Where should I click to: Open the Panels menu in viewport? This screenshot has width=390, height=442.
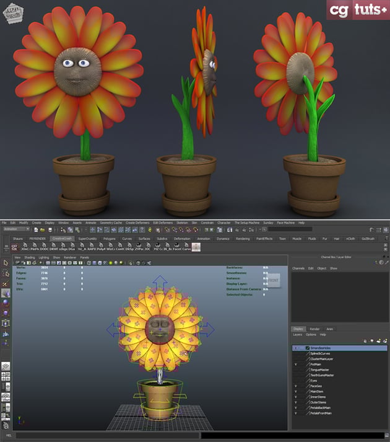pos(84,257)
